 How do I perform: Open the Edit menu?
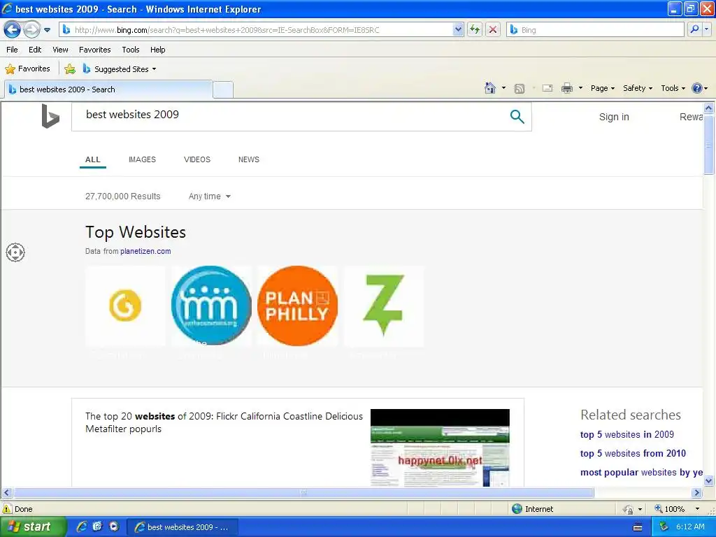(x=35, y=50)
